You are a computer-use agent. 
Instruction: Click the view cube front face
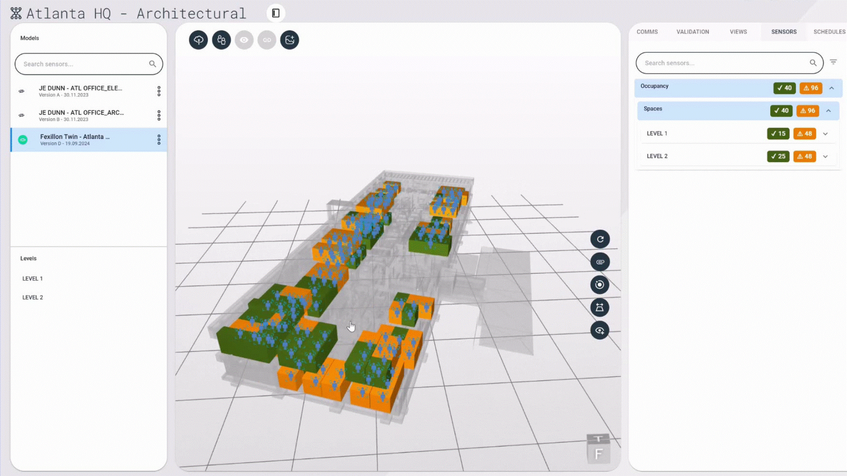tap(599, 454)
